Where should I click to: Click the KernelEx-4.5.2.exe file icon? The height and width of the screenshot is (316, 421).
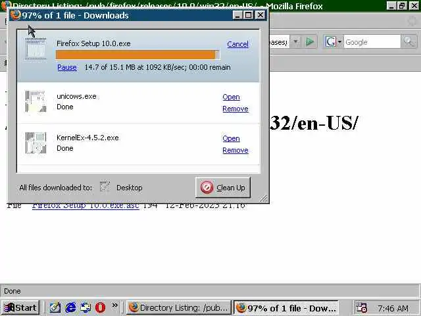pyautogui.click(x=36, y=143)
